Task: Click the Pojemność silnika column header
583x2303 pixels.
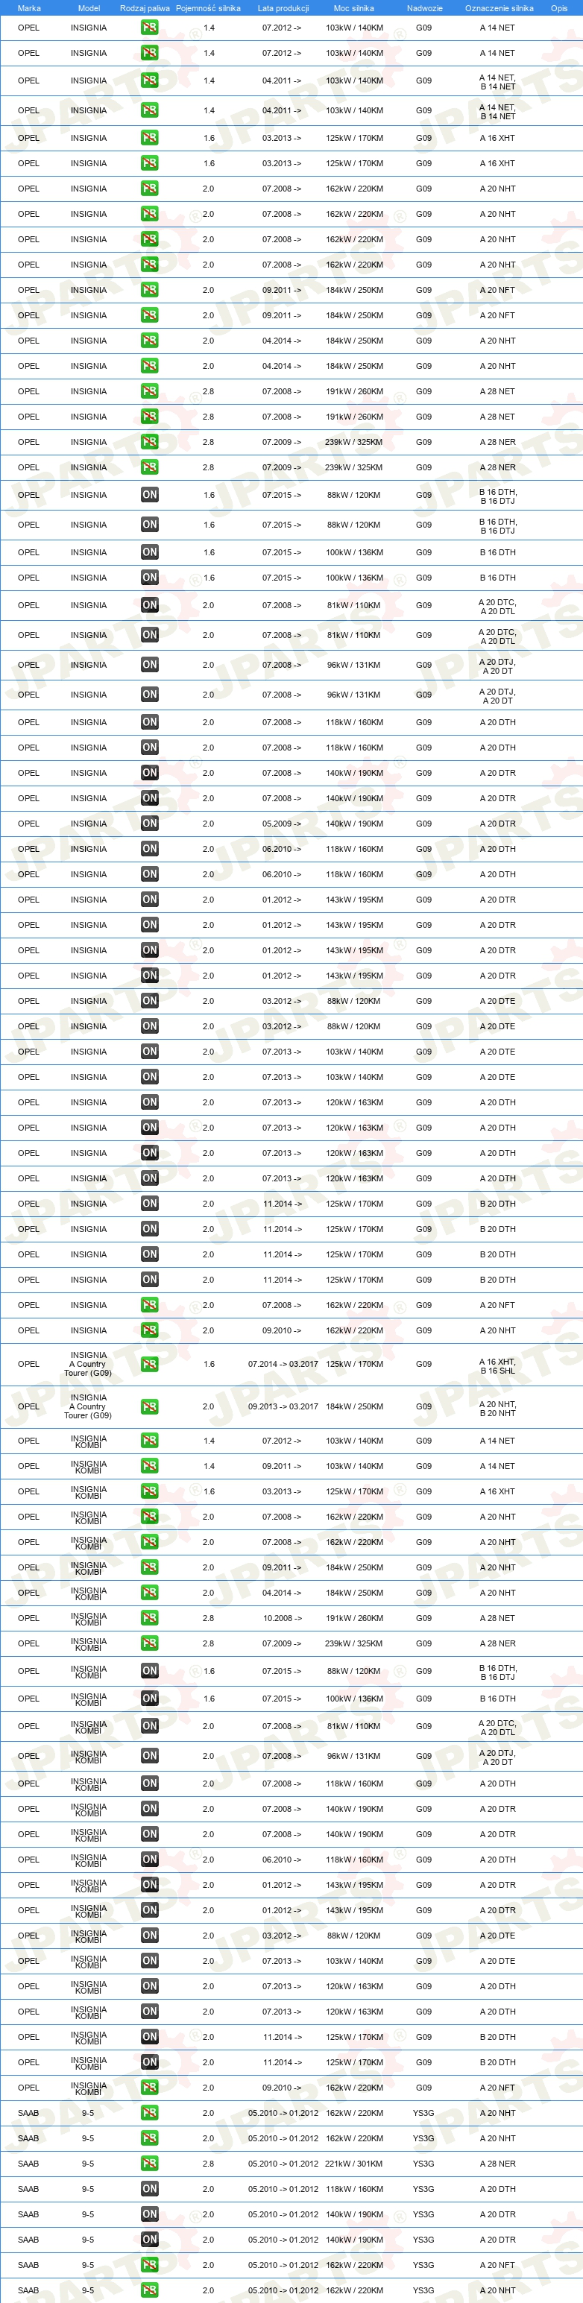Action: tap(208, 8)
